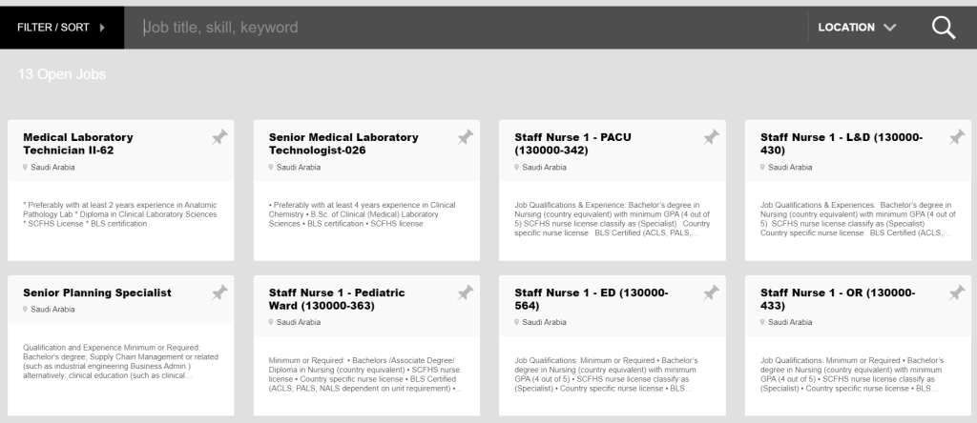Open the Location dropdown
This screenshot has width=977, height=423.
(856, 28)
